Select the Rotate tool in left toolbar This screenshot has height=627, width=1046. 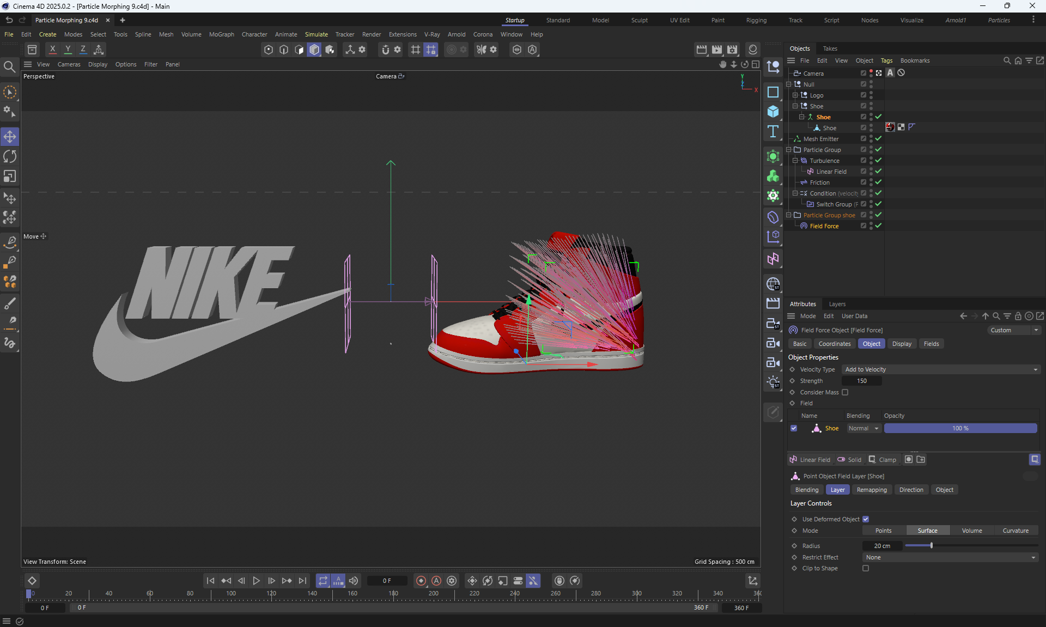tap(10, 157)
